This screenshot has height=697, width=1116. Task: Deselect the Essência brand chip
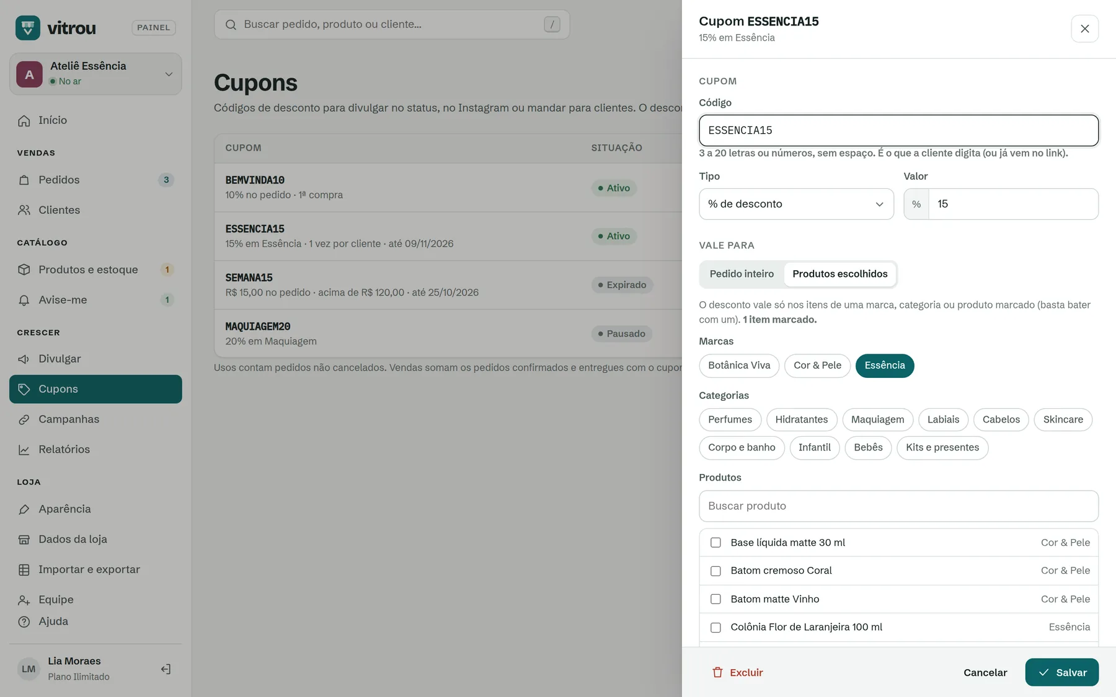885,366
